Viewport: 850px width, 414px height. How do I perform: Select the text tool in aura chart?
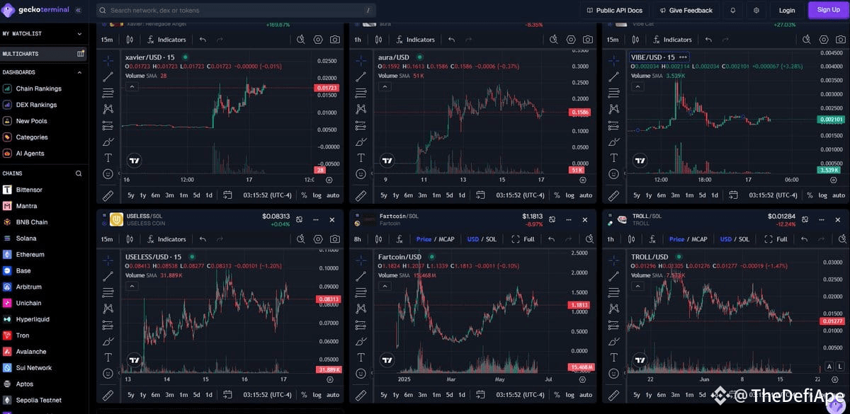click(x=361, y=158)
